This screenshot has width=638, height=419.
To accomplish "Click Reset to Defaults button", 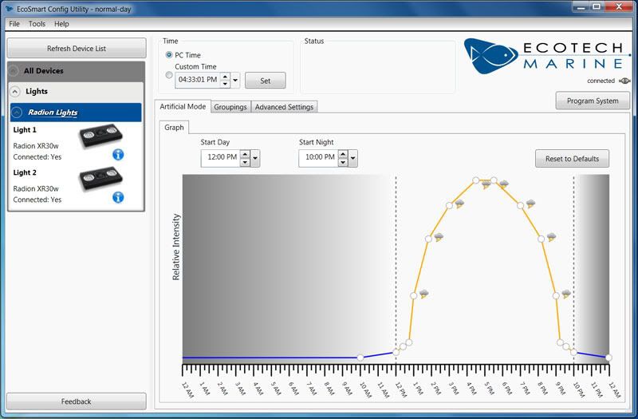I will 572,159.
